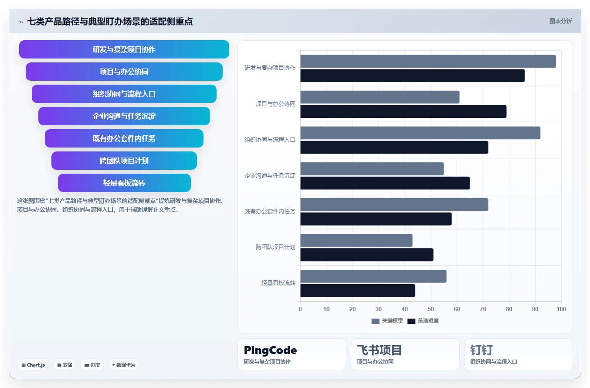
Task: Click 关键权重 bar for 研发与复杂项目协作
Action: (x=428, y=62)
